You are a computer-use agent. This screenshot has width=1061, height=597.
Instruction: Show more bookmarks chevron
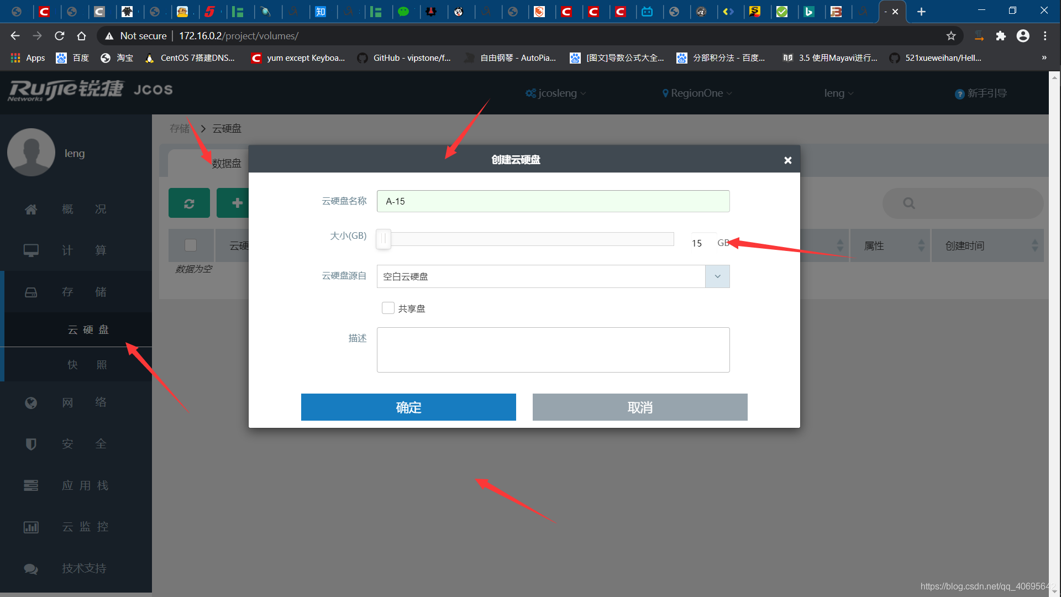pos(1044,58)
